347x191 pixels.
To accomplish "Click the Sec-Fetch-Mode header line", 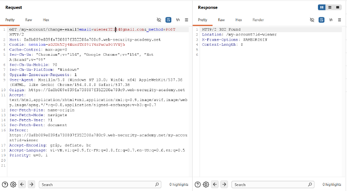I will (38, 115).
